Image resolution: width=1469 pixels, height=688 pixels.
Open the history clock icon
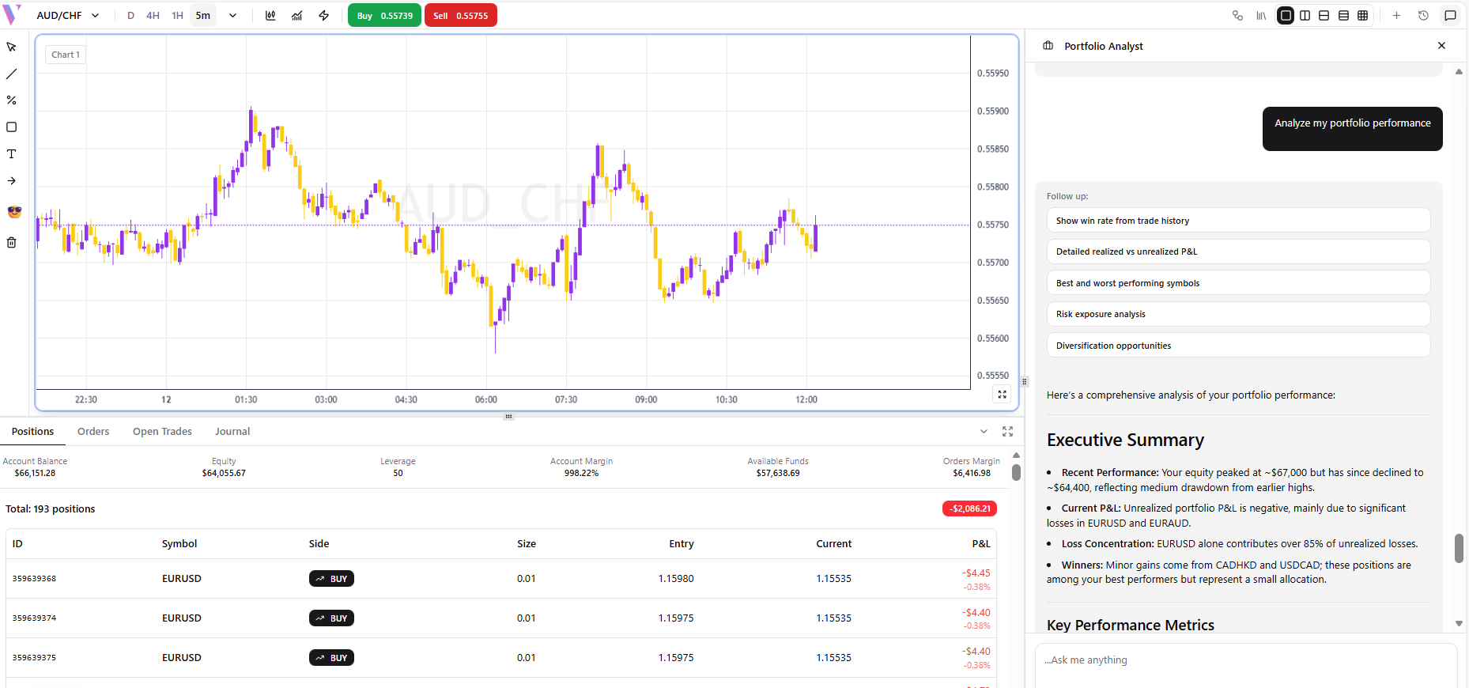tap(1423, 16)
